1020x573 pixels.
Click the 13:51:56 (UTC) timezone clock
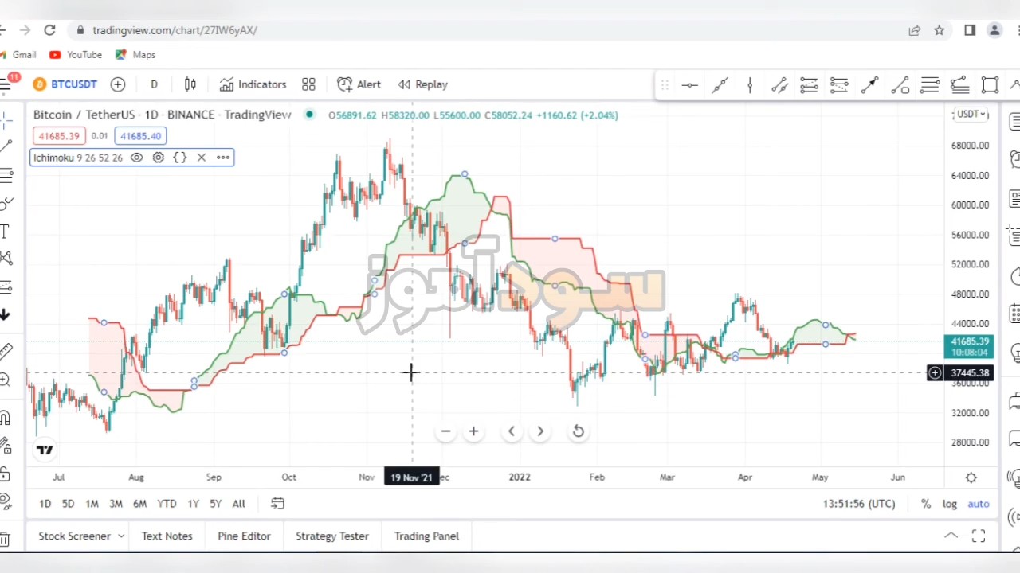pos(859,504)
